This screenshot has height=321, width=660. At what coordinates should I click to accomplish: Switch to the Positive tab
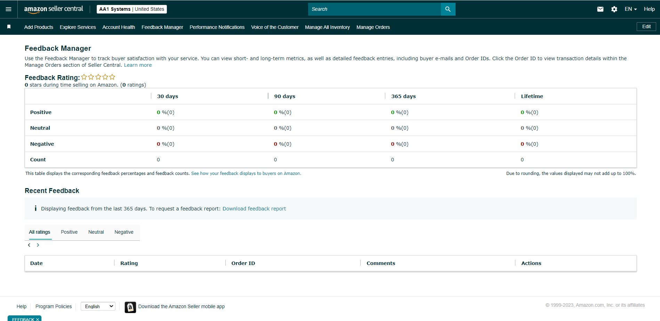pyautogui.click(x=69, y=232)
